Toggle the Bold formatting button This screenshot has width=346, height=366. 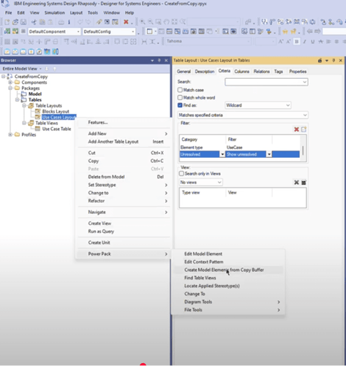[296, 42]
